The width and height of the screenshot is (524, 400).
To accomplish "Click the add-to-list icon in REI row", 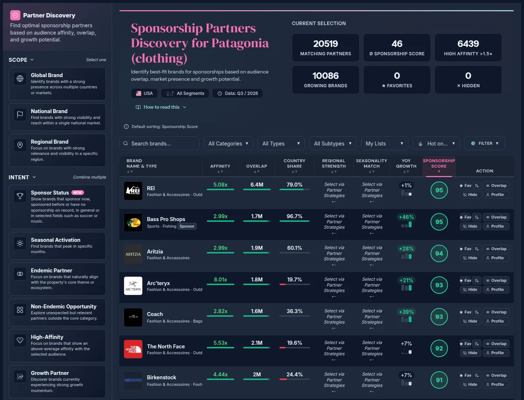I will click(x=477, y=185).
